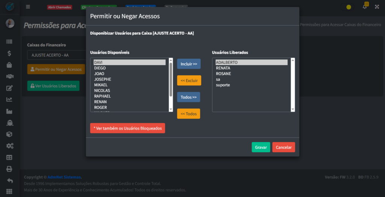Click the printer icon in sidebar
385x197 pixels.
9,169
